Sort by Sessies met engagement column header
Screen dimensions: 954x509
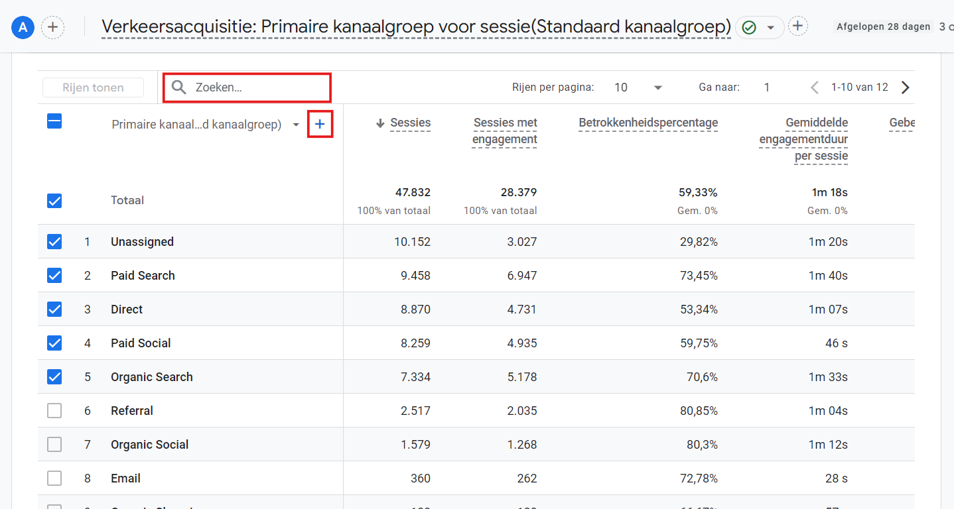(504, 131)
